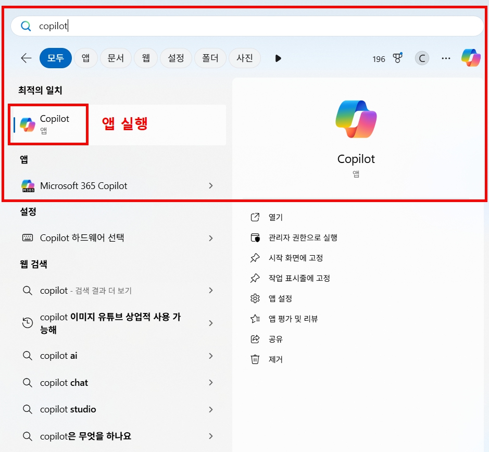Click the 196 rewards points count
The height and width of the screenshot is (452, 489).
379,59
